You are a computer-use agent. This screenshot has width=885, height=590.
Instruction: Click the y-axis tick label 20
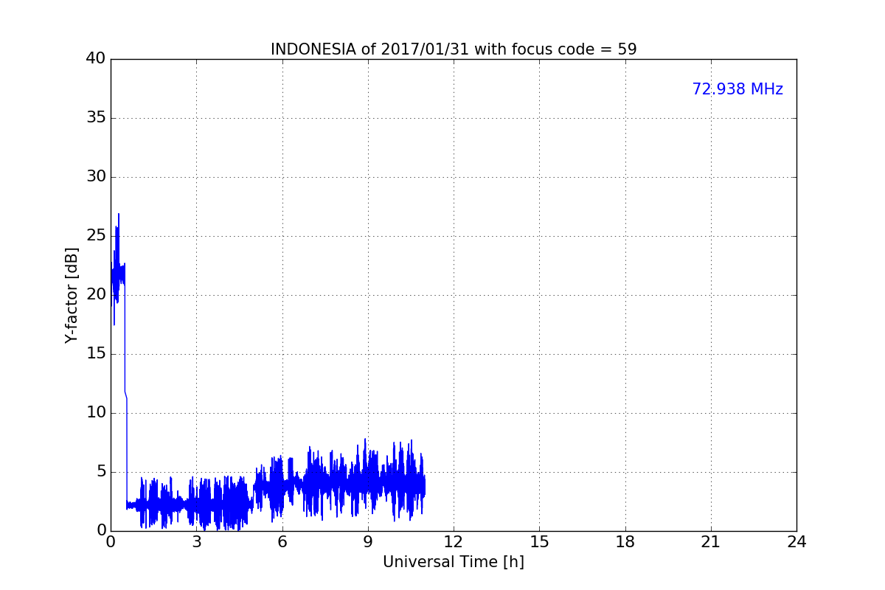(x=96, y=295)
